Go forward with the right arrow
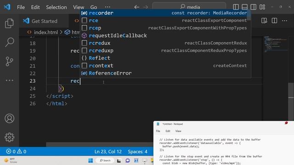294x165 pixels. coord(146,7)
